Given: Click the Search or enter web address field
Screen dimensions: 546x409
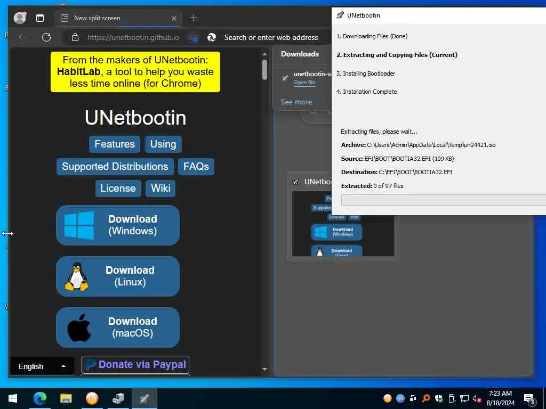Looking at the screenshot, I should point(271,37).
